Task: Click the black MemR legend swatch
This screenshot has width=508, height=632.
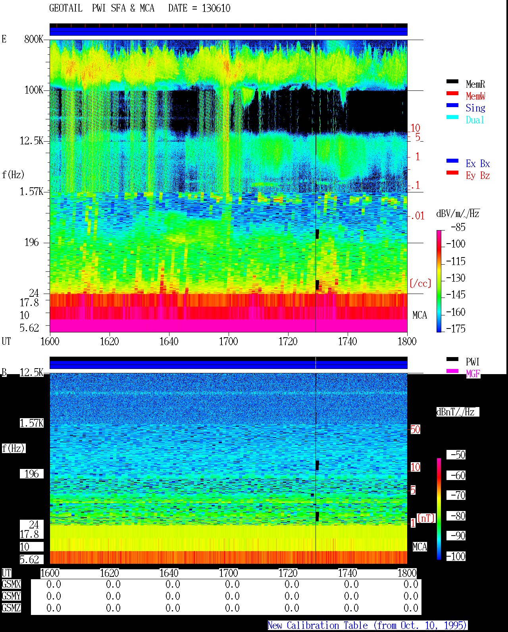Action: 452,82
